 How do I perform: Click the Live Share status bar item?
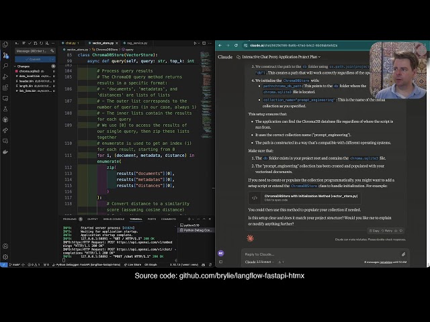point(132,265)
